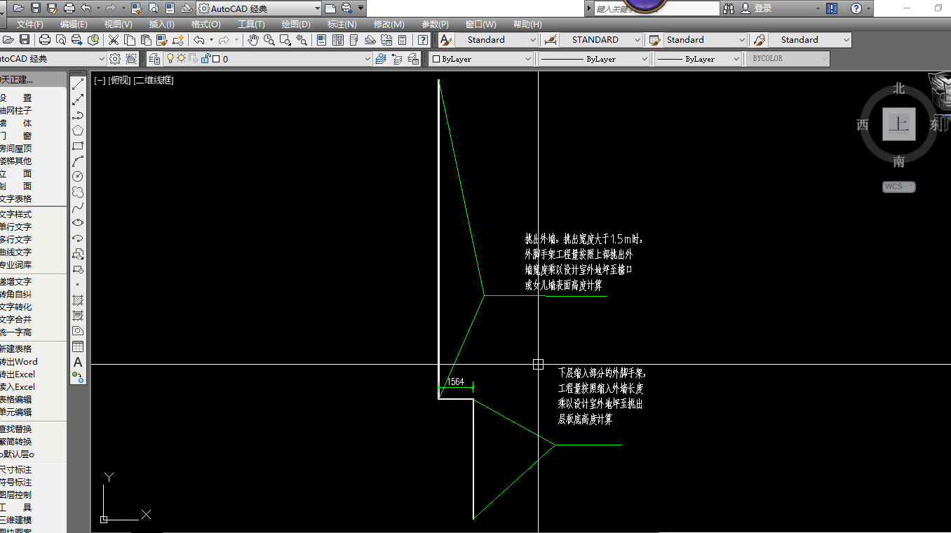Open the 文件(F) menu
951x533 pixels.
pos(30,25)
